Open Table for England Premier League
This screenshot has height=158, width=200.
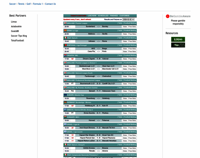click(120, 23)
